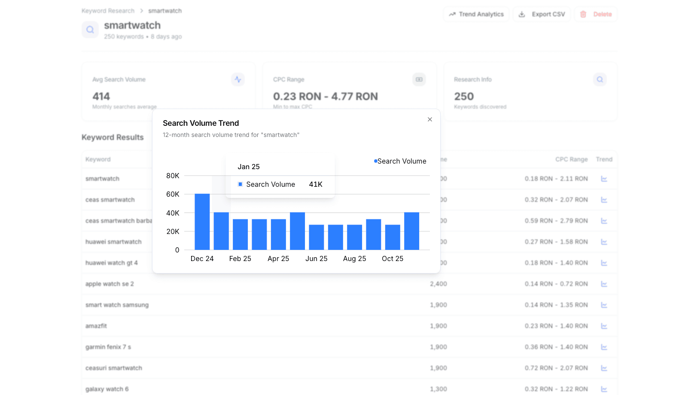Open trend icon in huawei smartwatch row

point(604,242)
